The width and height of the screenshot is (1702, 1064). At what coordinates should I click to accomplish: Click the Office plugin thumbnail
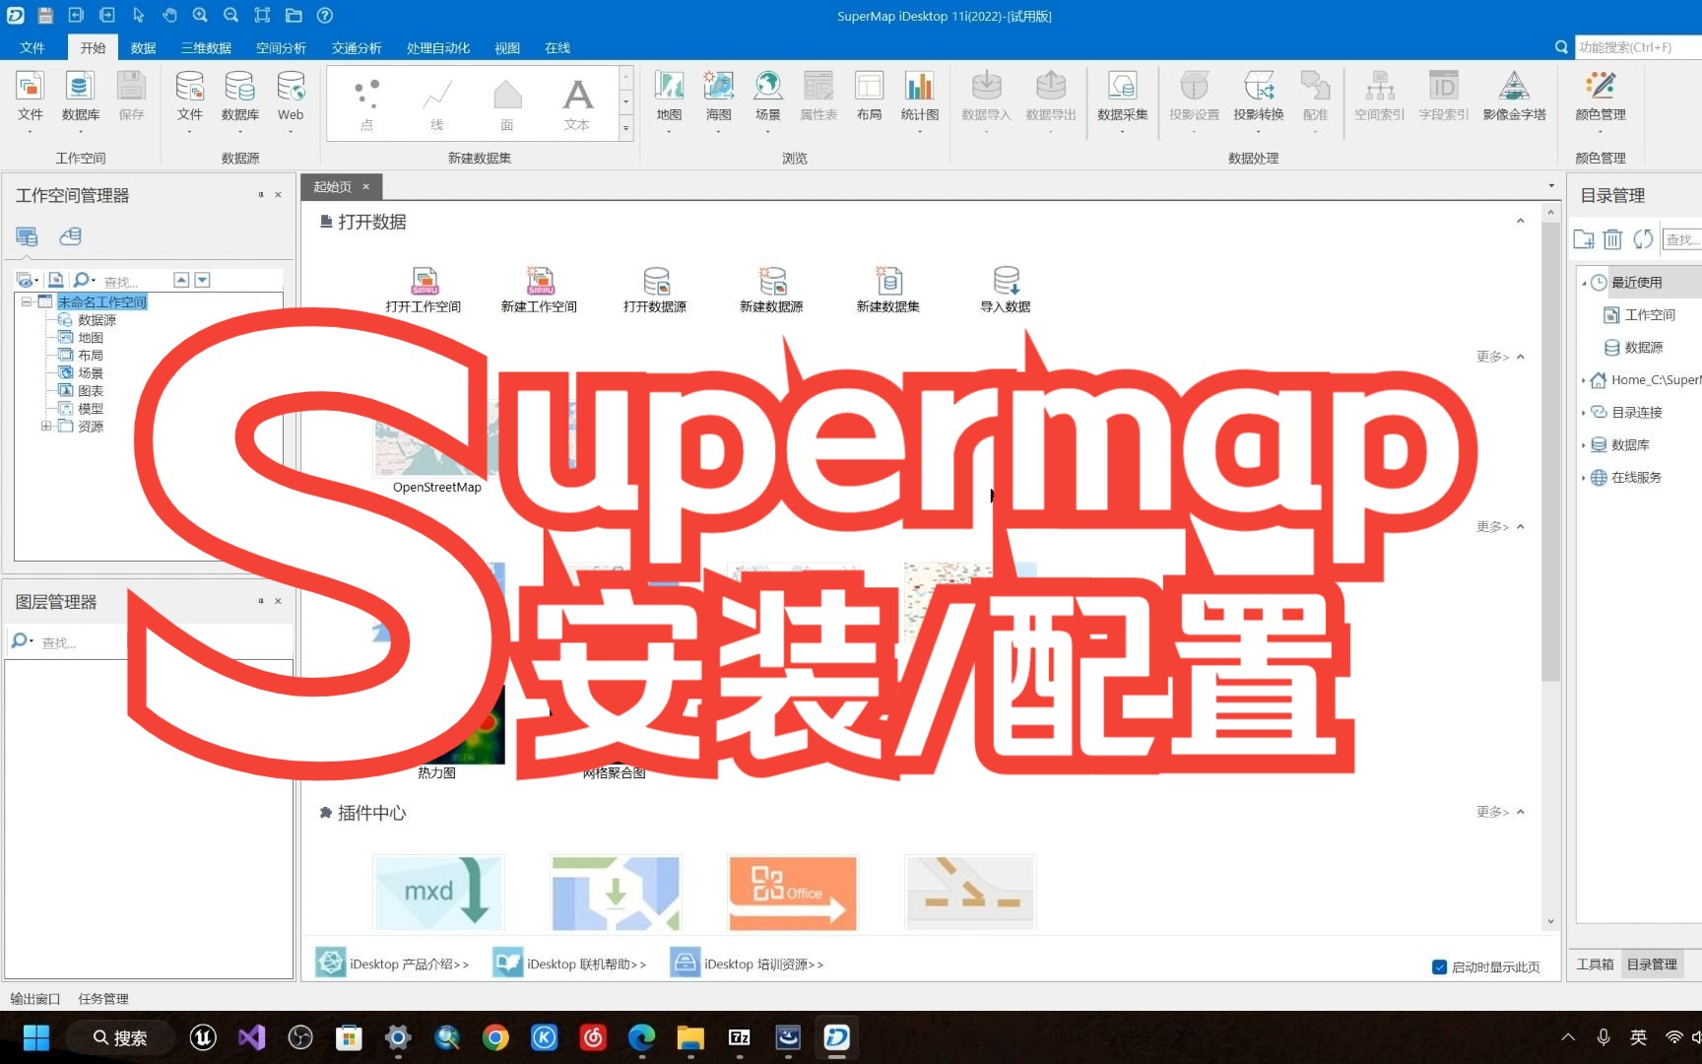[x=793, y=893]
